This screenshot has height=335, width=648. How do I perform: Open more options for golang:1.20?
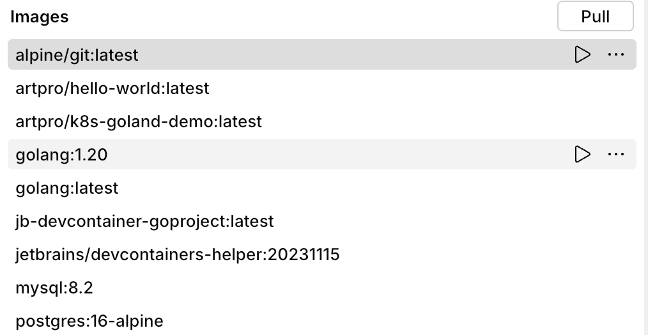click(615, 154)
